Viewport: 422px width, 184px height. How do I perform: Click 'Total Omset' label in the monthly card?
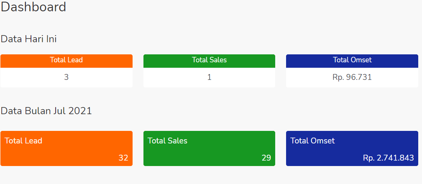click(312, 141)
